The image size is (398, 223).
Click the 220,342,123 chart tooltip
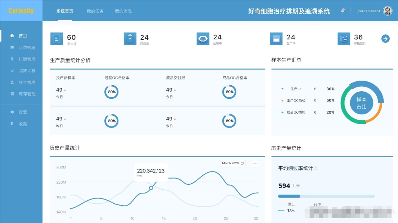tap(151, 172)
